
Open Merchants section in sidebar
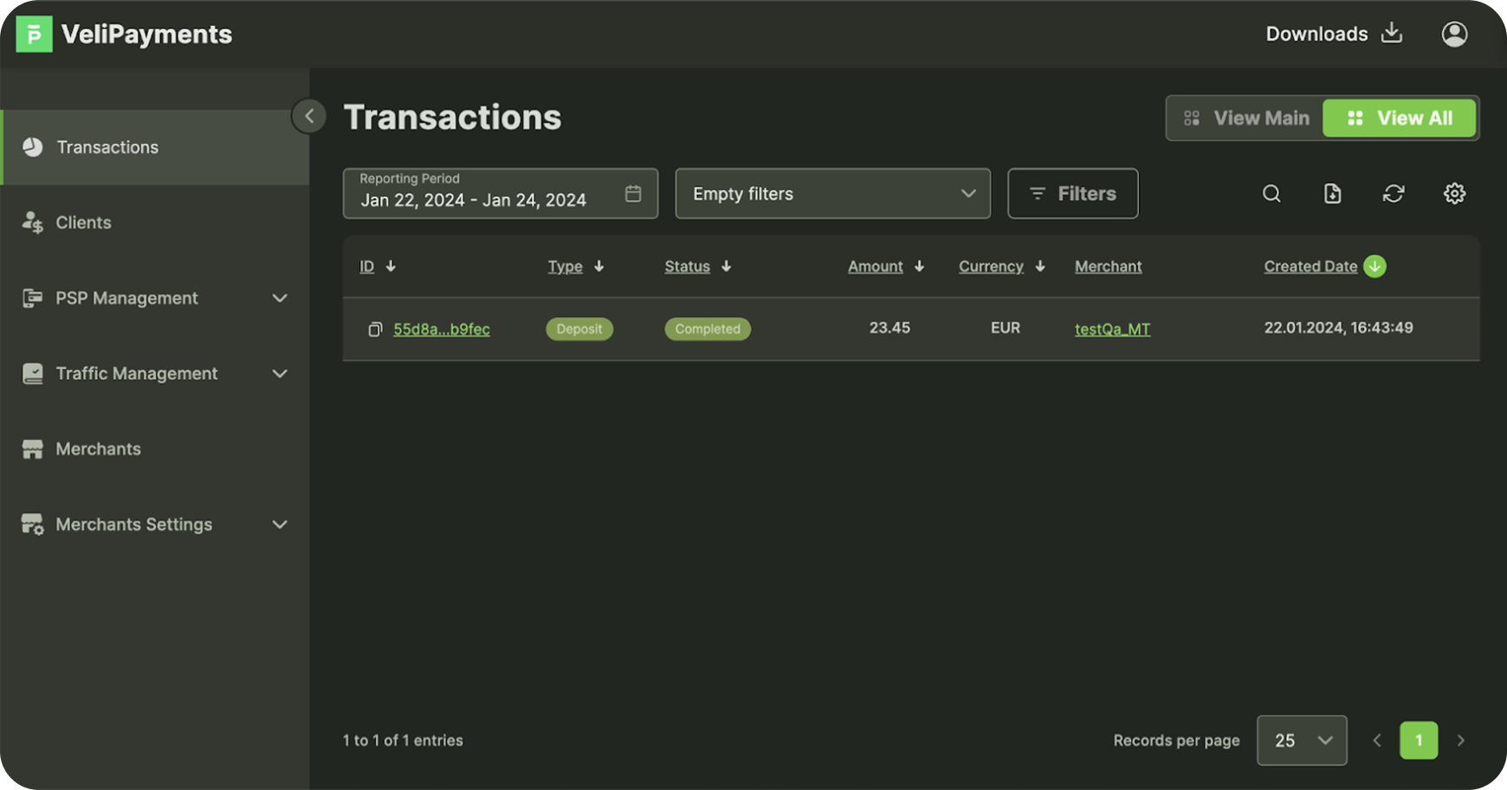point(98,449)
